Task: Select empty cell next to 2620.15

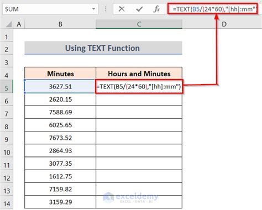Action: click(x=139, y=99)
